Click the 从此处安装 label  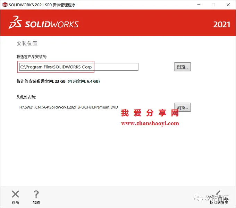point(26,97)
